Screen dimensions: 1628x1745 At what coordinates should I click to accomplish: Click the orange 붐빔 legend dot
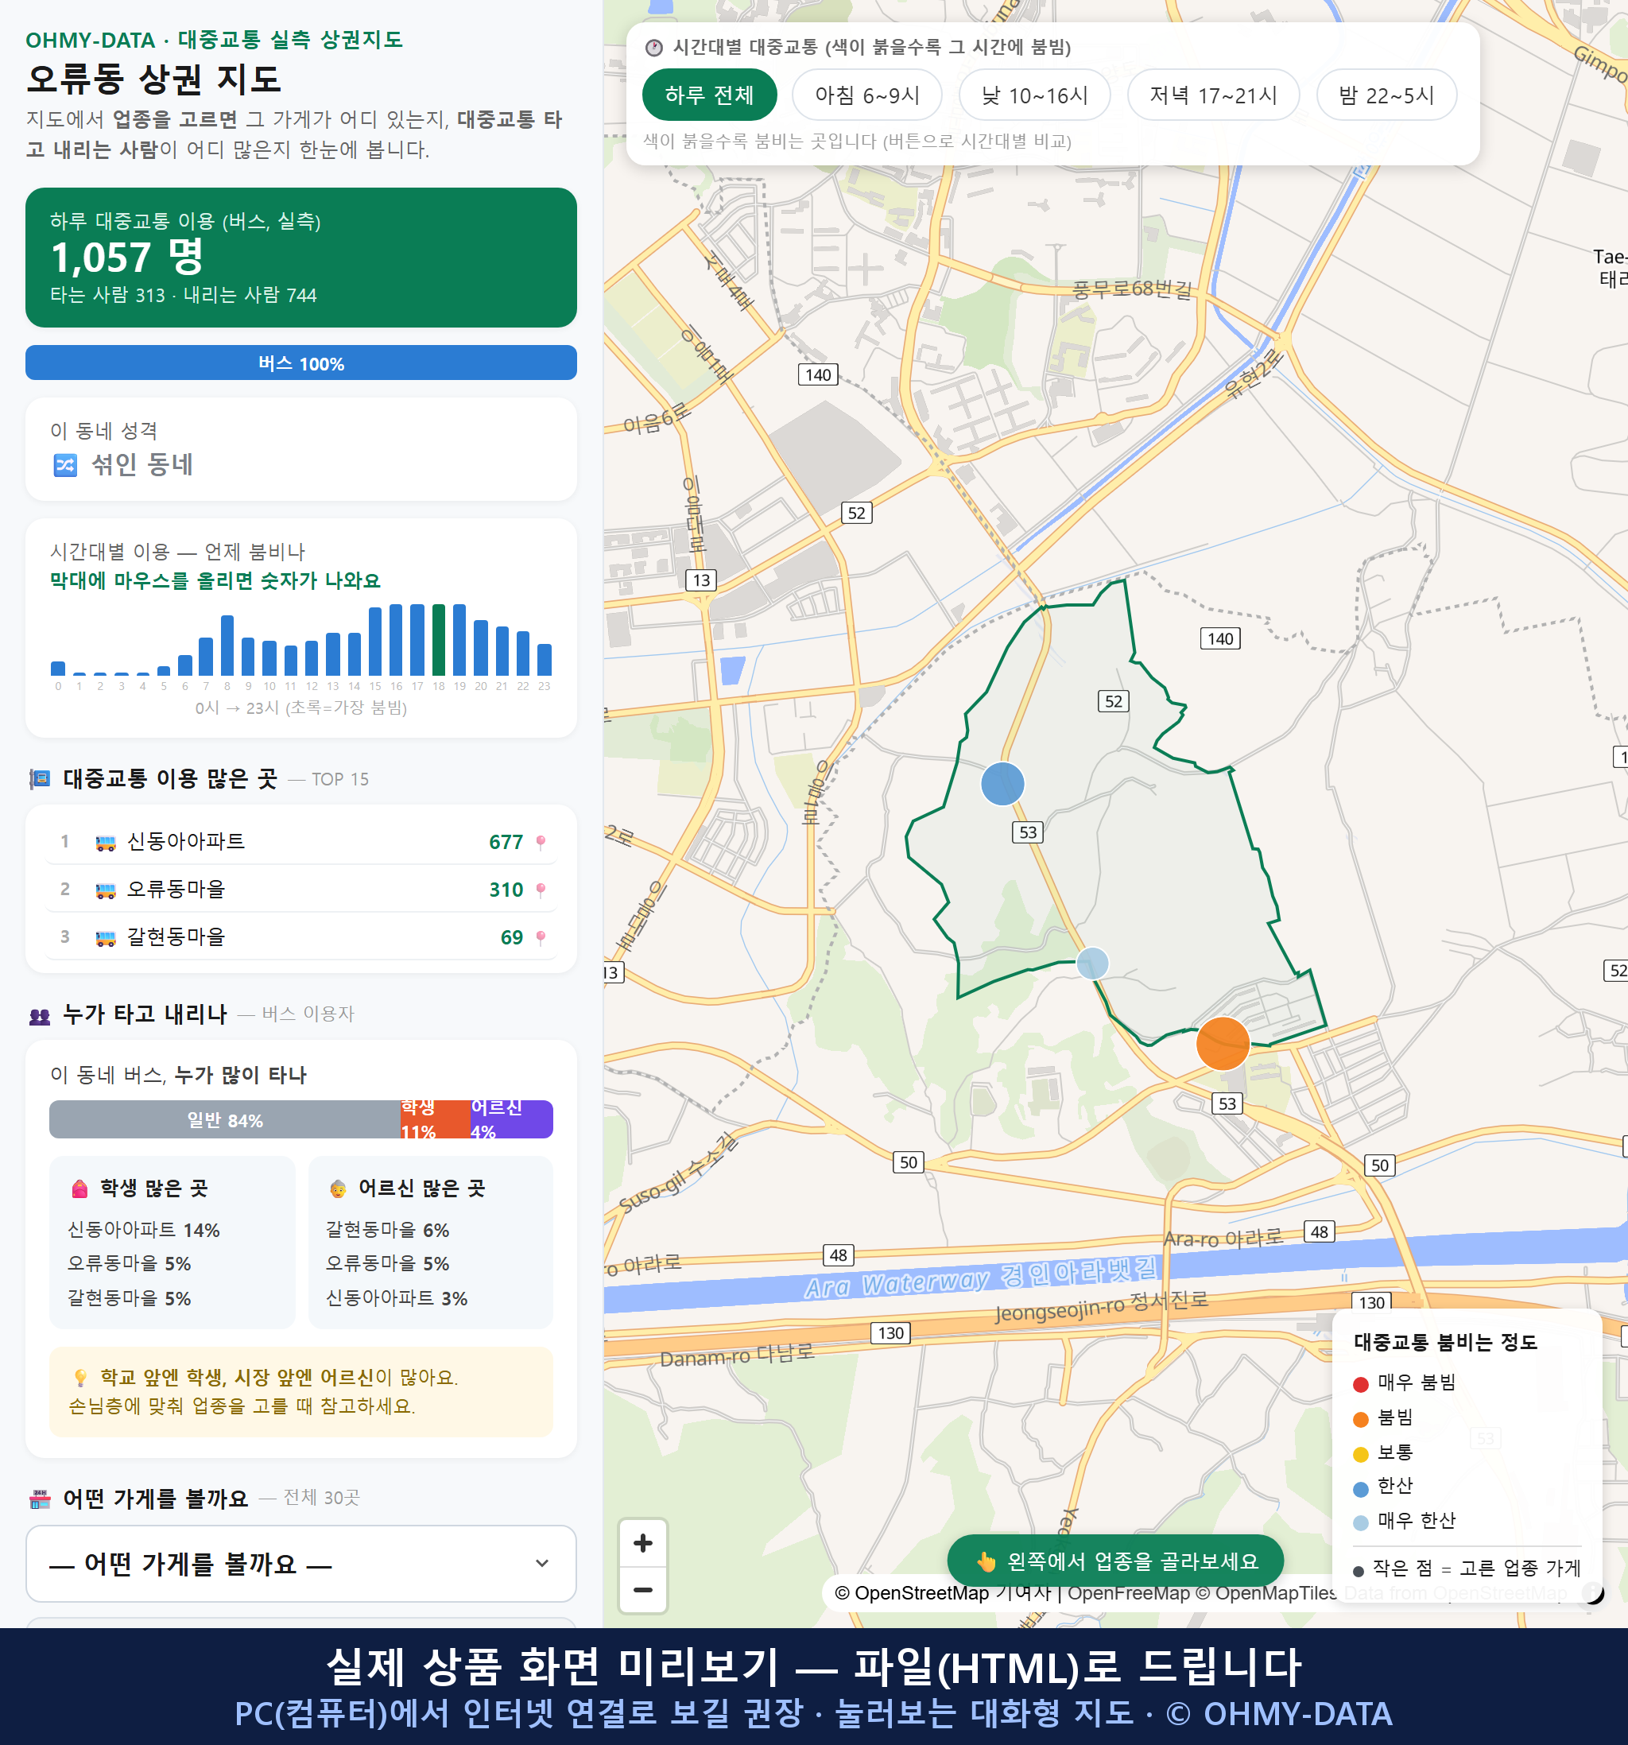(1360, 1419)
